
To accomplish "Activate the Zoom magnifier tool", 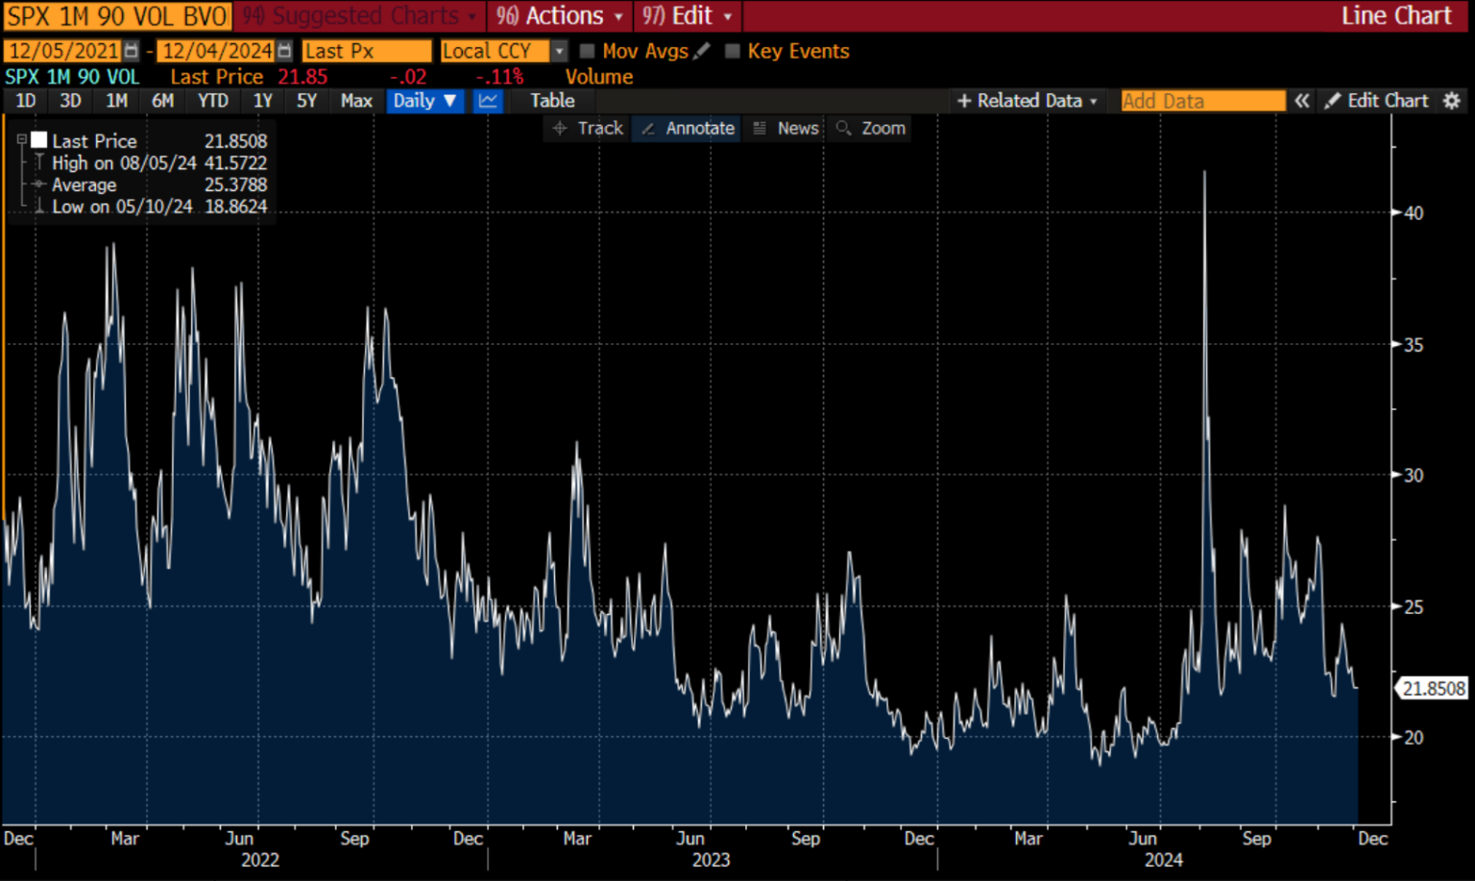I will coord(871,128).
